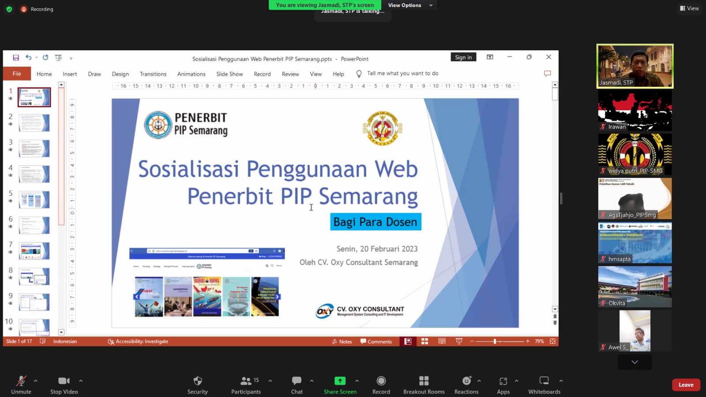Click the Tell me lightbulb icon
706x397 pixels.
coord(359,74)
